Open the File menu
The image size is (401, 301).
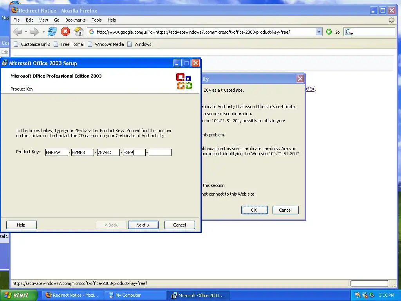point(16,20)
